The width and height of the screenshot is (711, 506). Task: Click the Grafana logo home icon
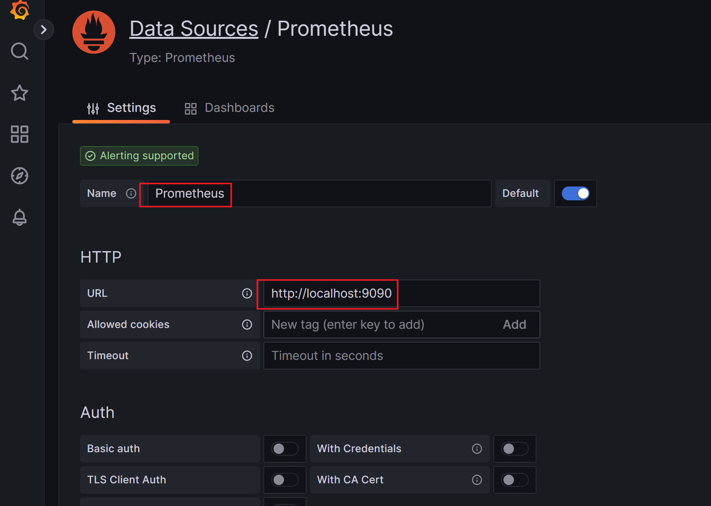(20, 9)
